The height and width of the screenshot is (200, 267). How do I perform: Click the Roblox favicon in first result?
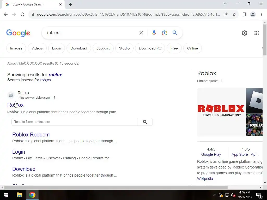tap(11, 95)
